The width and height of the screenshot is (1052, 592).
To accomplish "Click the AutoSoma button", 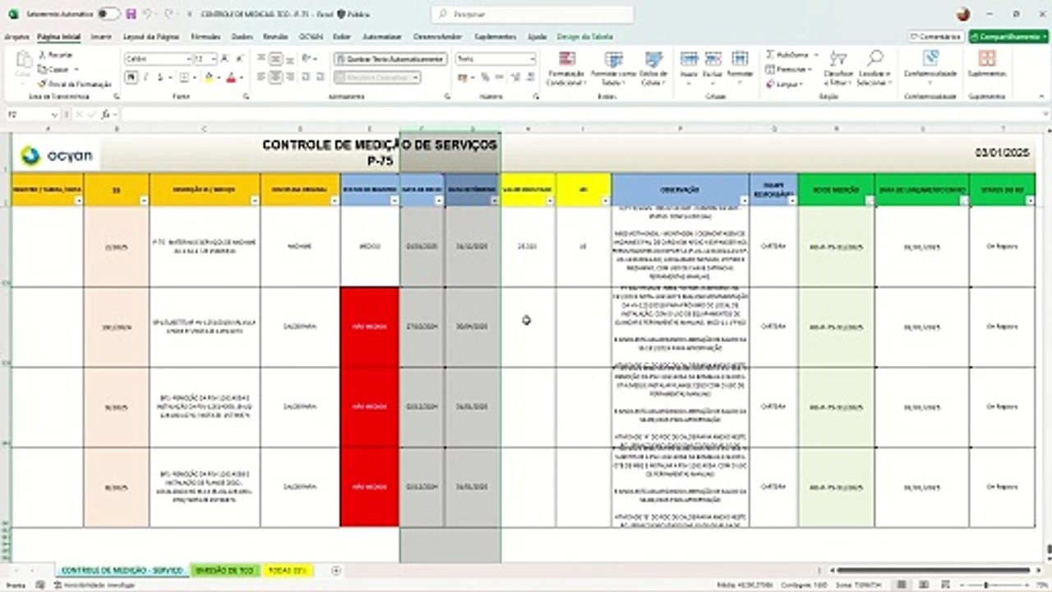I will (x=788, y=54).
